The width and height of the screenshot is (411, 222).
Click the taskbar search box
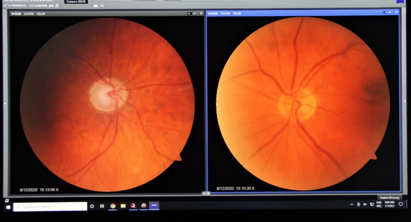pyautogui.click(x=50, y=206)
